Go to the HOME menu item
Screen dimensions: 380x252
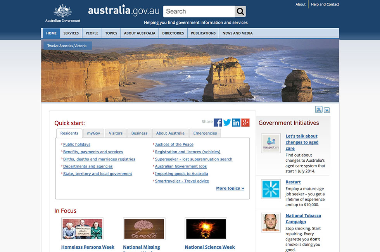coord(51,33)
